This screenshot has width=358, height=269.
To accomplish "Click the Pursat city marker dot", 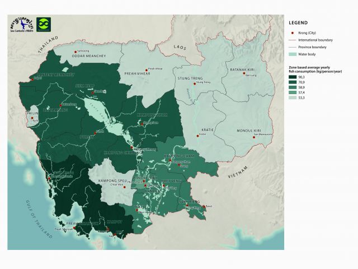I will point(95,133).
